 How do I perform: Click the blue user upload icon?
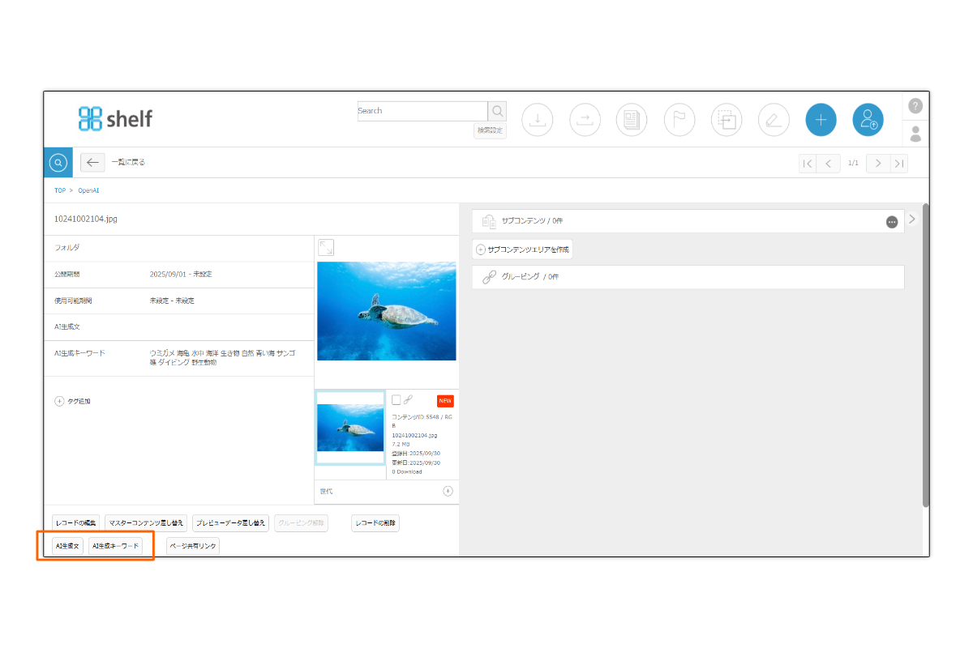pos(868,120)
